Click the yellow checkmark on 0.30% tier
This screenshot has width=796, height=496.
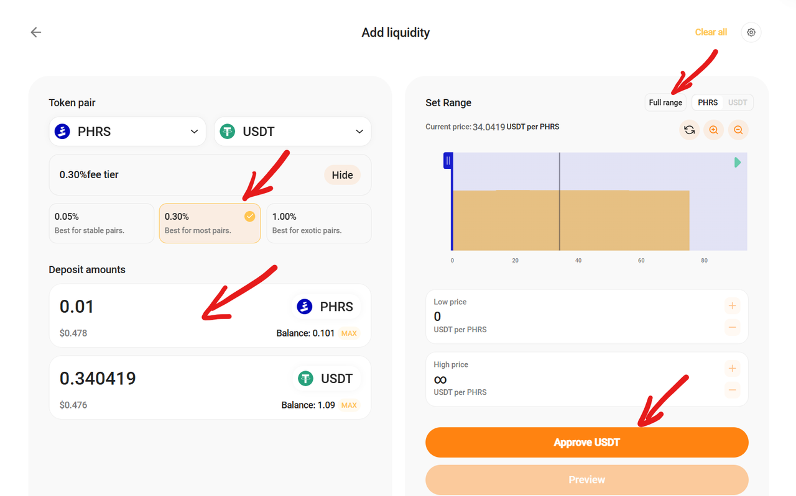[x=249, y=216]
